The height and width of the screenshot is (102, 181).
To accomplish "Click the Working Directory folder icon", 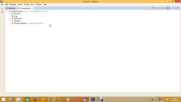I will [x=12, y=23].
